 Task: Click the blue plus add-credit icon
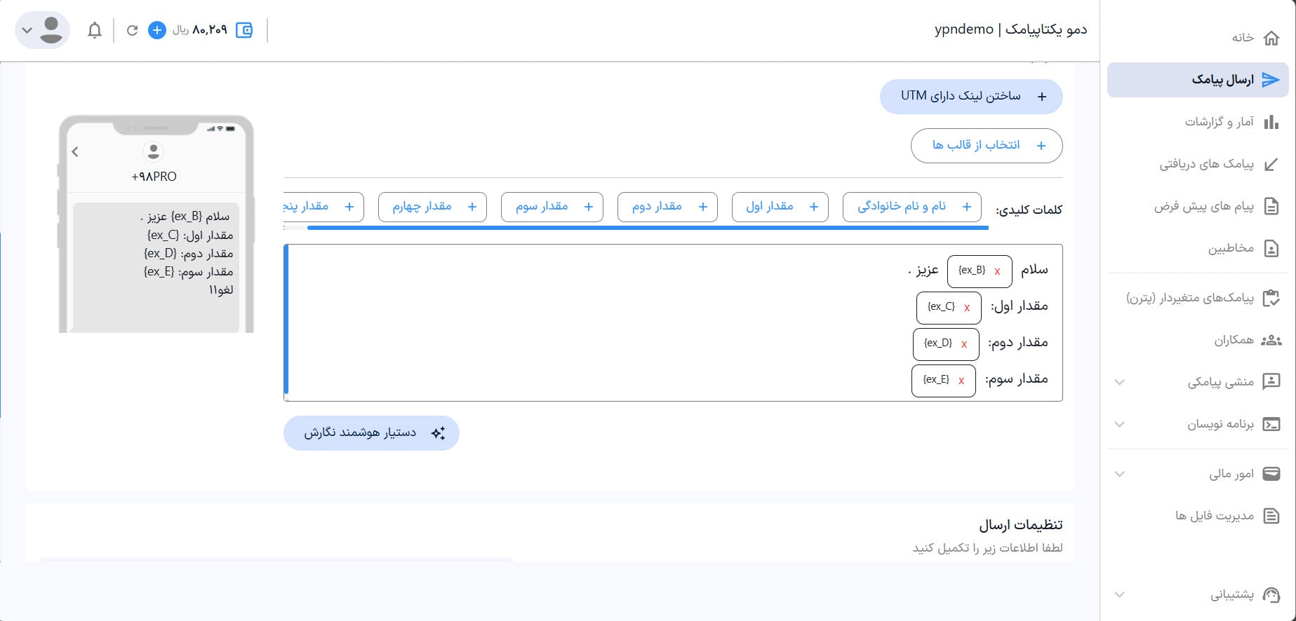point(157,30)
